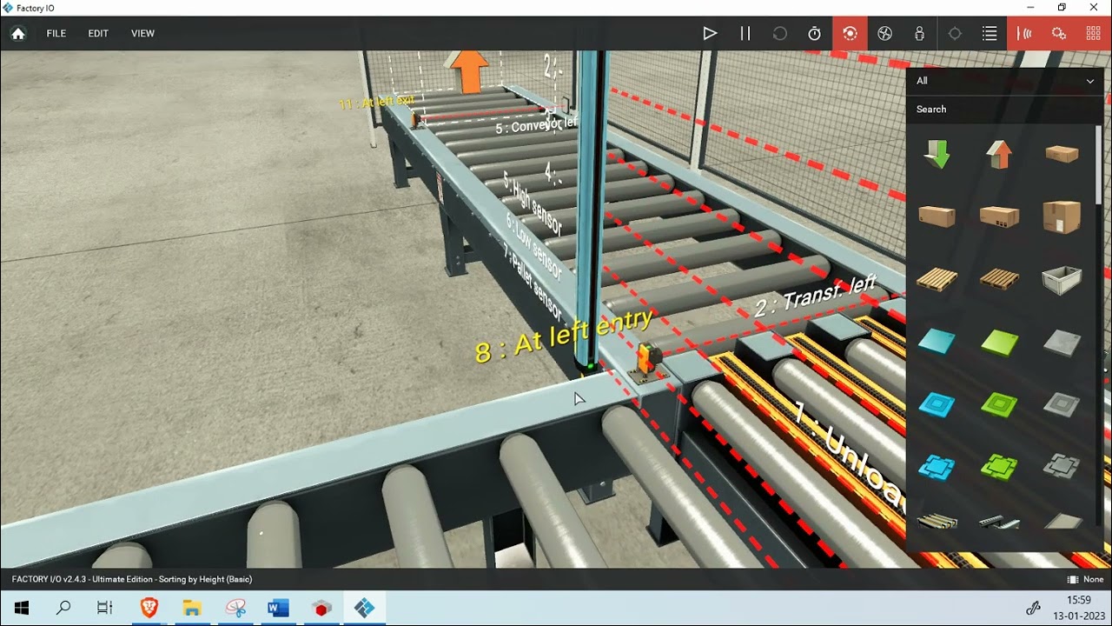Open the cameras list icon
The width and height of the screenshot is (1112, 626).
(x=990, y=33)
